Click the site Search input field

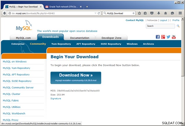[160, 26]
